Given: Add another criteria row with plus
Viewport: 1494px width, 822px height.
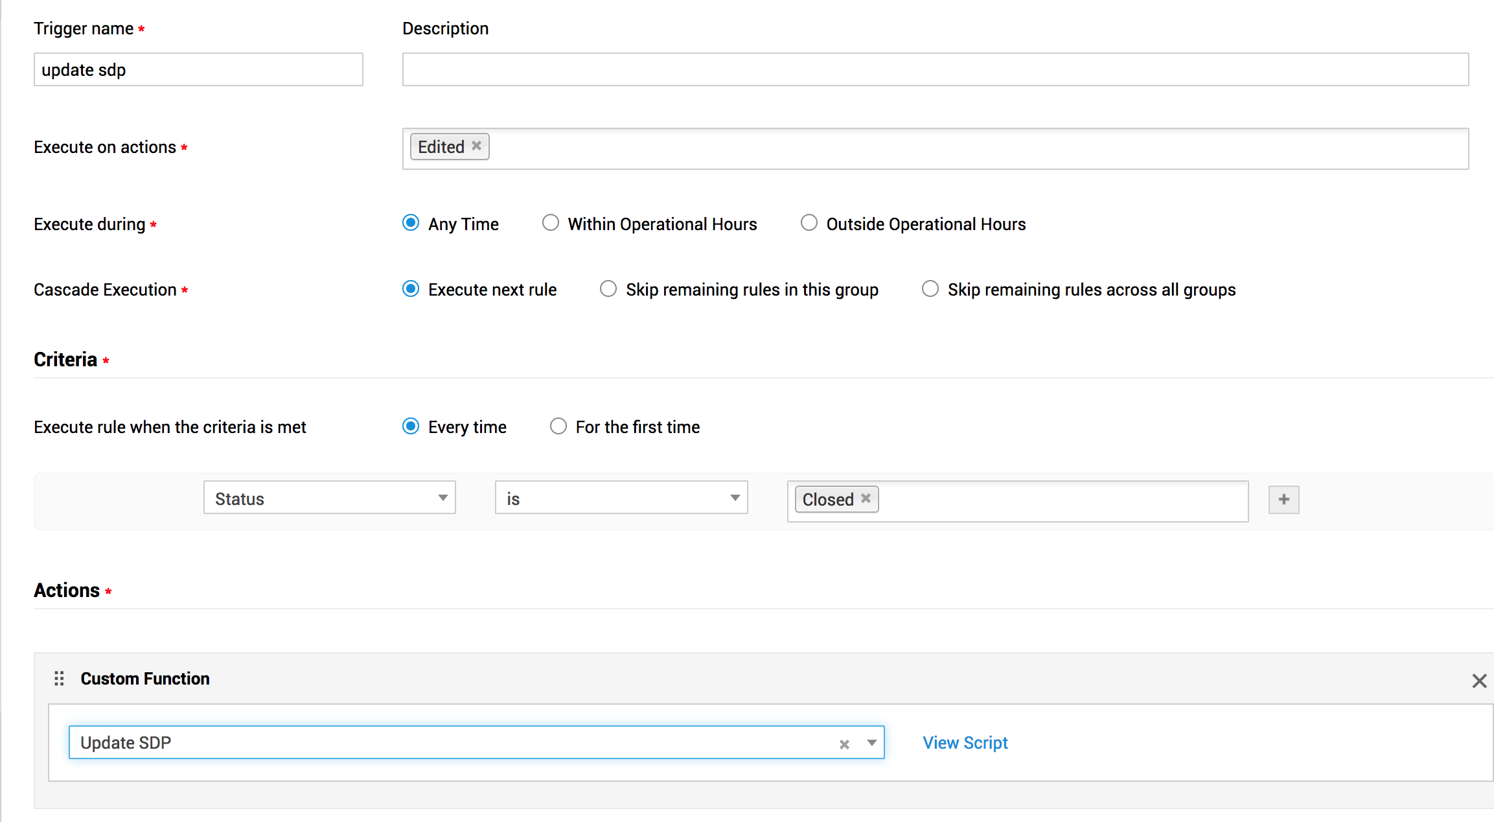Looking at the screenshot, I should pyautogui.click(x=1283, y=499).
